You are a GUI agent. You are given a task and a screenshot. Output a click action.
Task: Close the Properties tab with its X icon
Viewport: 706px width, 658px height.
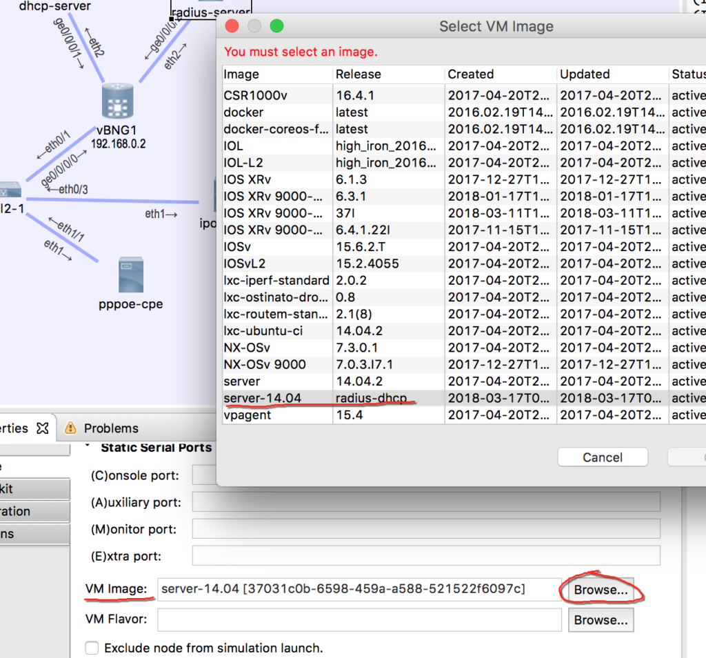coord(42,428)
